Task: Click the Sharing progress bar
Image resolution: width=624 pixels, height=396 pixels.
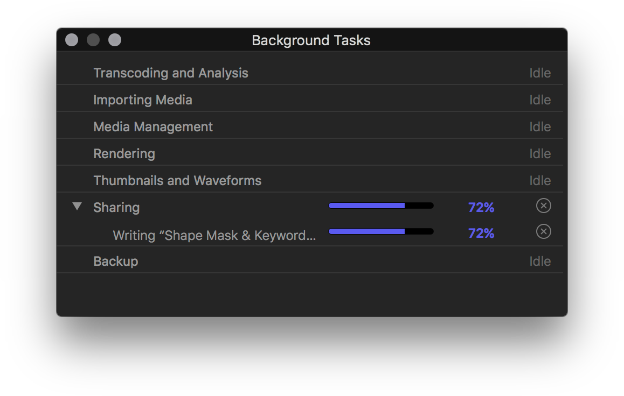Action: click(381, 206)
